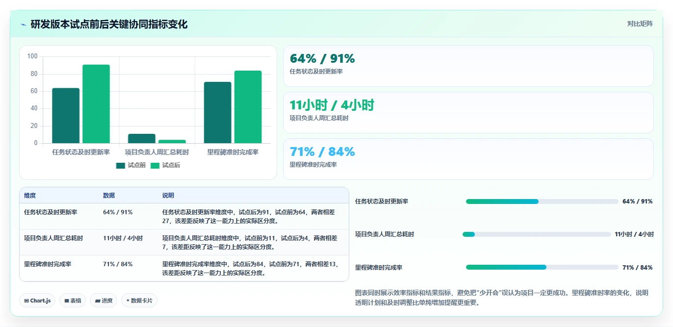Screen dimensions: 673x327
Task: Click the description mentioning 两者相差27
Action: pos(249,217)
